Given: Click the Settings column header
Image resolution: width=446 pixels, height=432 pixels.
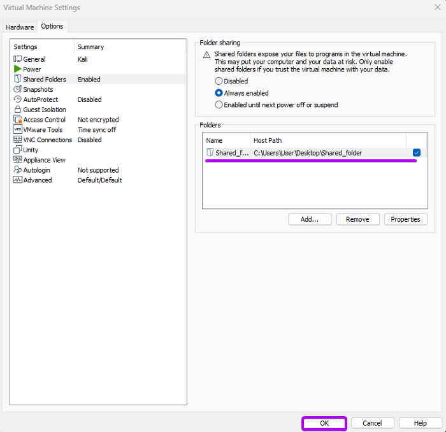Looking at the screenshot, I should click(42, 47).
